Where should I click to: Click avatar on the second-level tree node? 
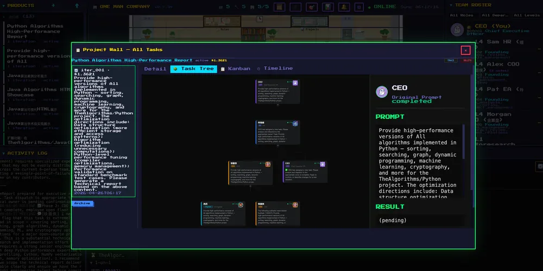point(295,123)
